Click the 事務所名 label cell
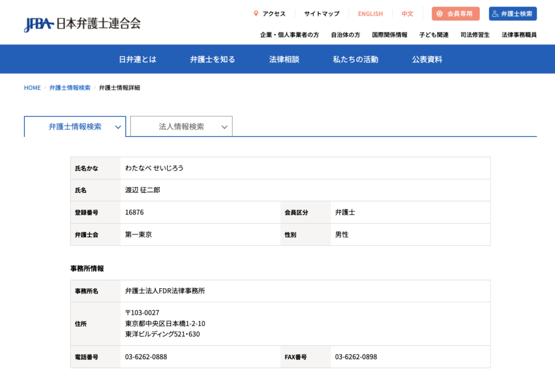555x371 pixels. (x=95, y=291)
